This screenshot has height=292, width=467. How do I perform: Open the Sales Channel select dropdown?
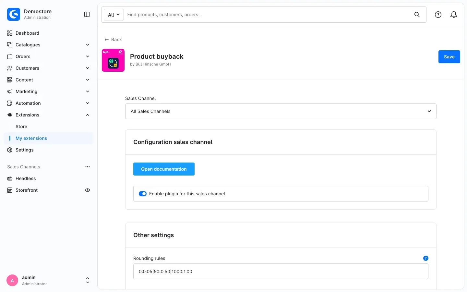281,111
